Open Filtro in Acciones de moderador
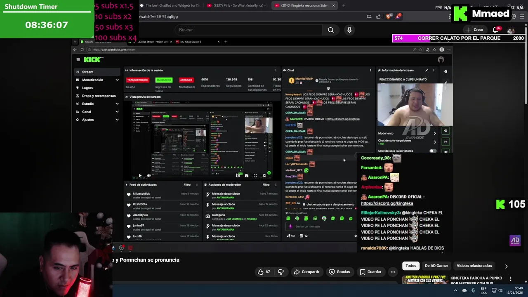528x297 pixels. point(266,185)
